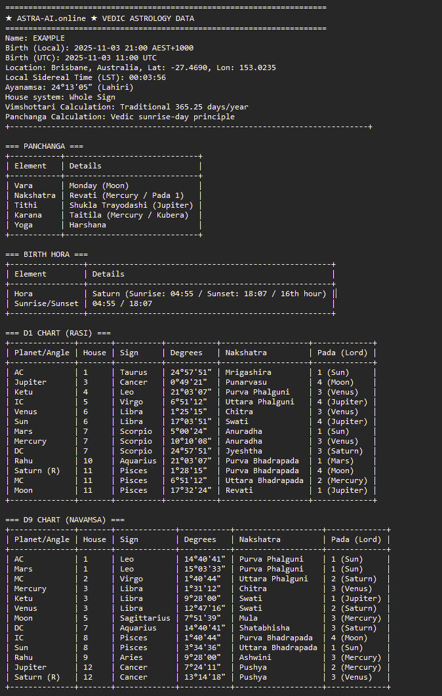442x696 pixels.
Task: Click the ASTRA-AI.online header text
Action: (x=100, y=18)
